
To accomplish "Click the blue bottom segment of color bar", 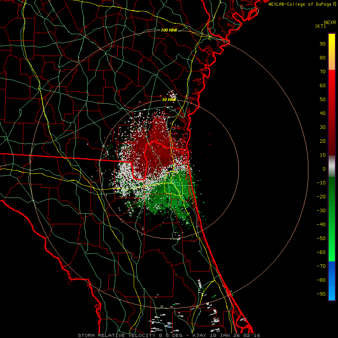I will [x=332, y=281].
